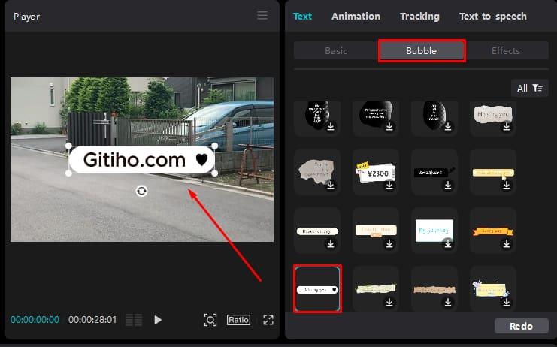Click the play button in Player
The image size is (557, 347).
[158, 320]
